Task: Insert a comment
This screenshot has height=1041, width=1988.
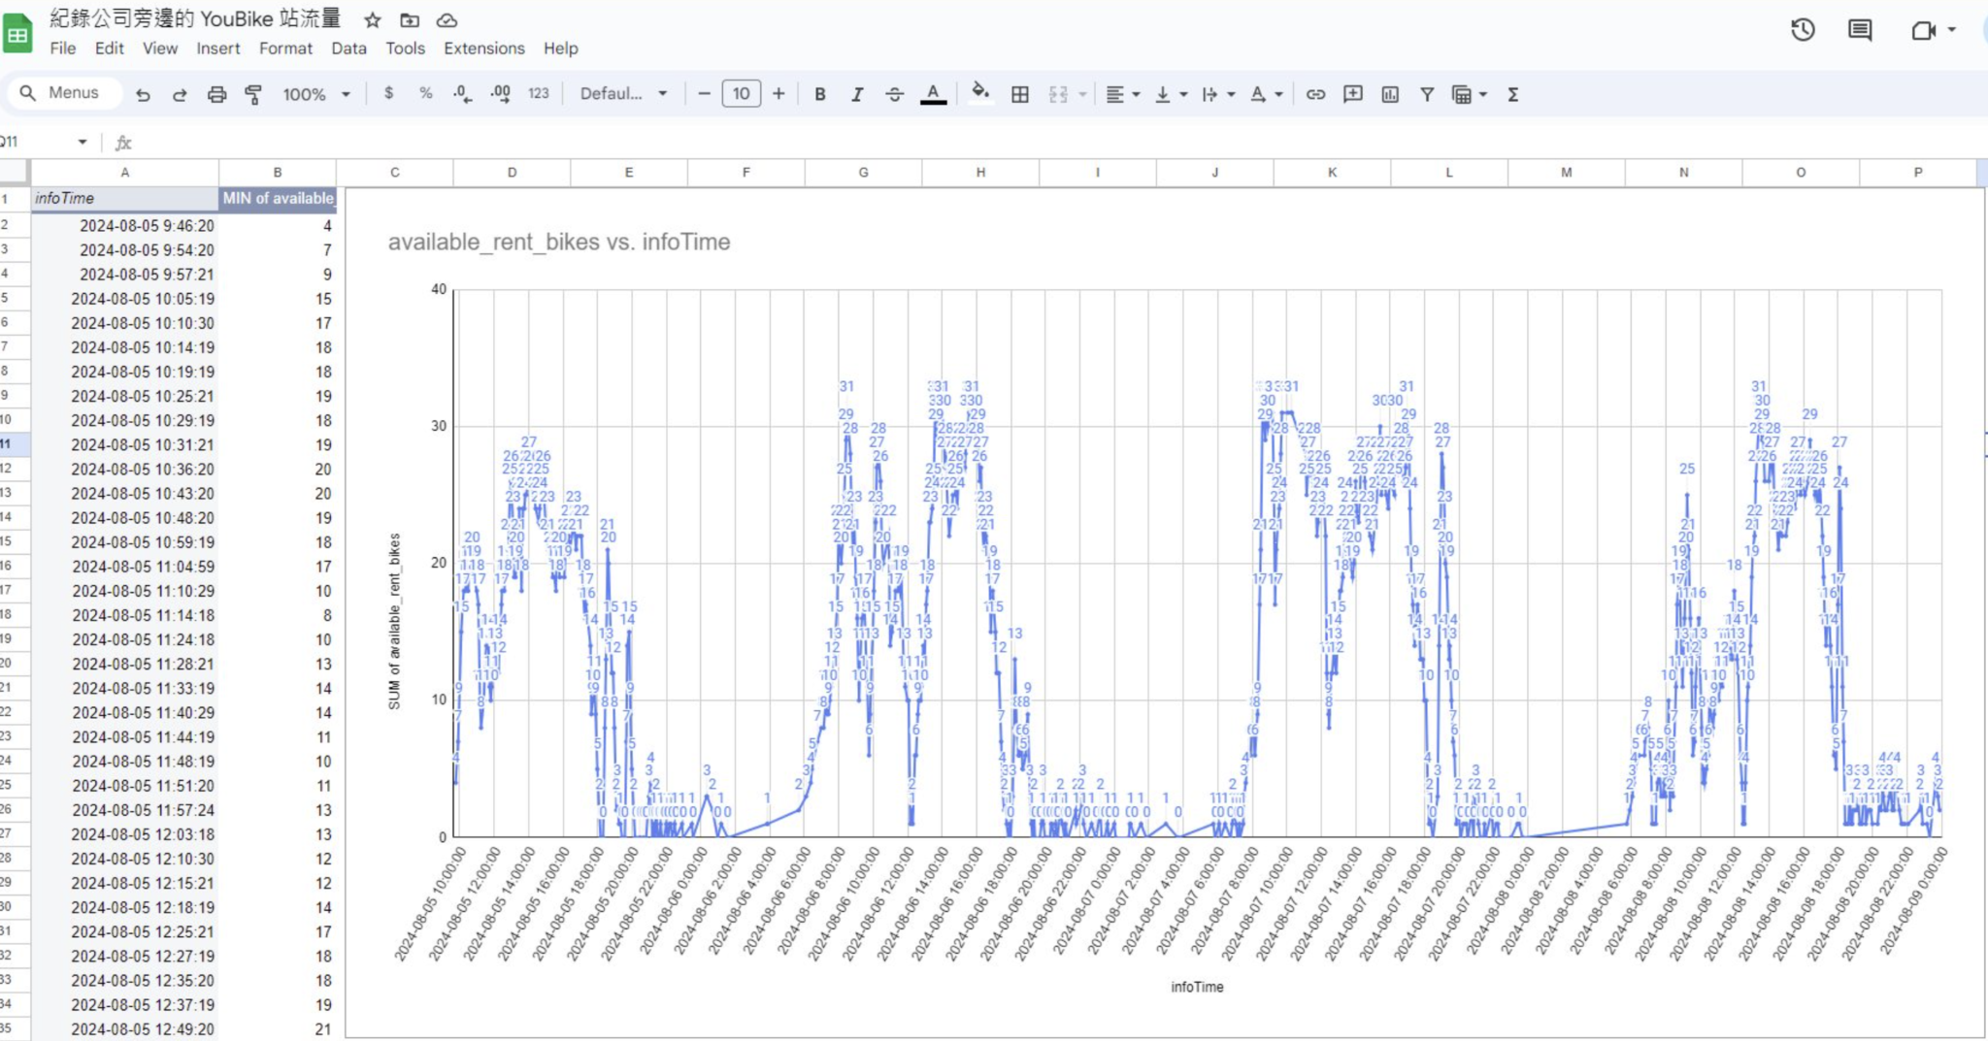Action: 1353,94
